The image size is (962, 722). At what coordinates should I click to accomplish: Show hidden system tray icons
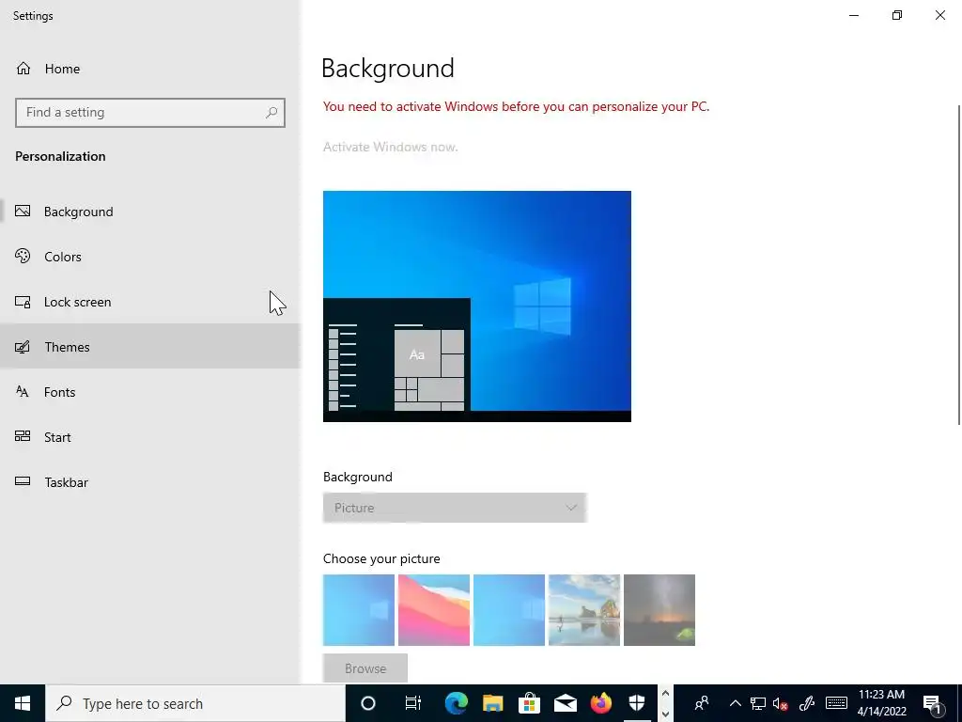[x=735, y=703]
